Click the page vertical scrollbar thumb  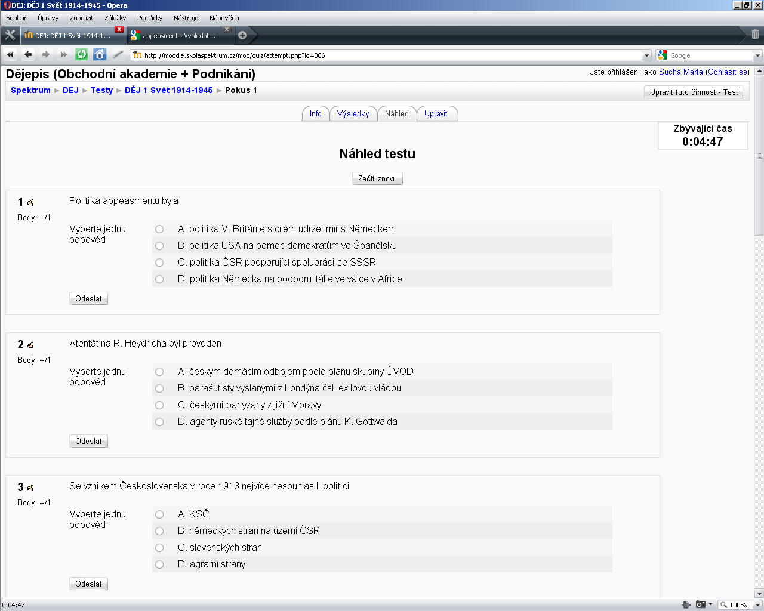[759, 156]
